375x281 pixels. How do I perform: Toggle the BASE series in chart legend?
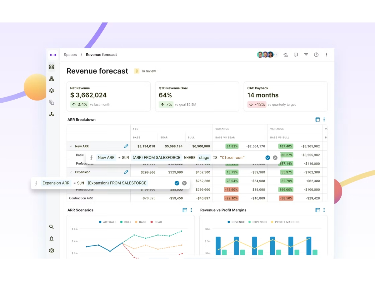point(141,222)
